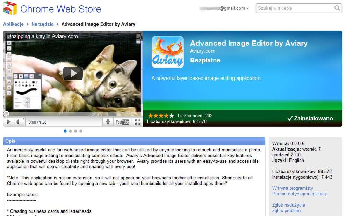Mute video with the speaker icon
The width and height of the screenshot is (346, 216).
click(x=19, y=122)
